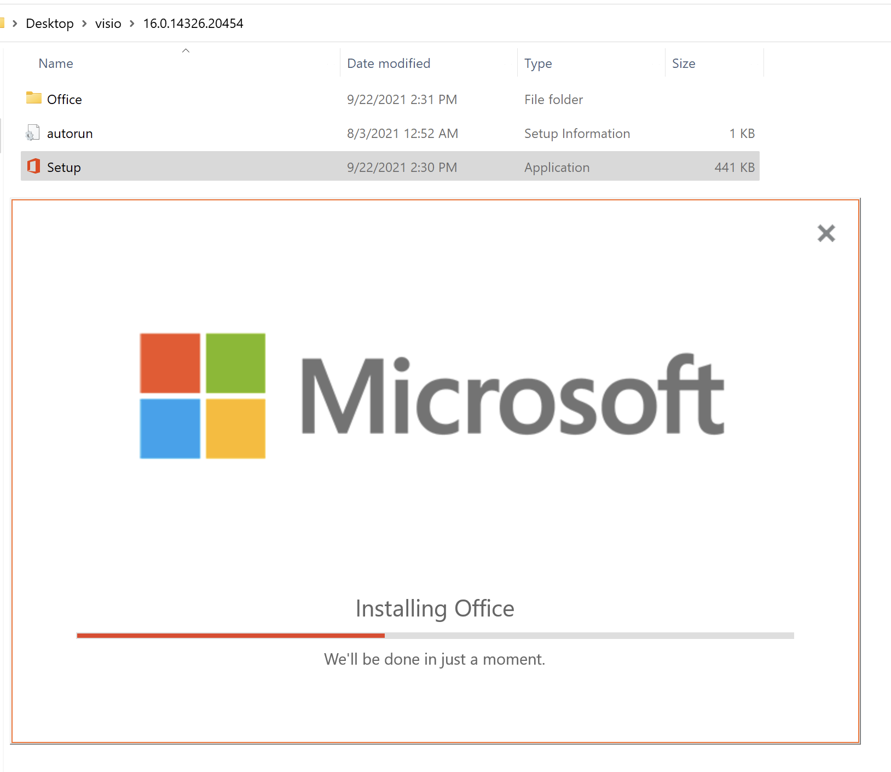Click "We'll be done in just a moment" text
Image resolution: width=891 pixels, height=772 pixels.
435,659
